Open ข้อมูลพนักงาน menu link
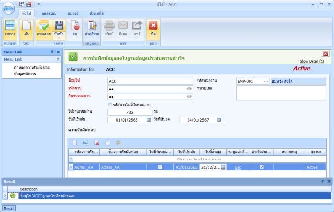Viewport: 334px width, 212px height. point(25,74)
